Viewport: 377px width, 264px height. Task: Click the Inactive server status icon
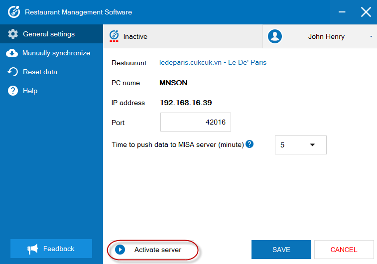(114, 36)
